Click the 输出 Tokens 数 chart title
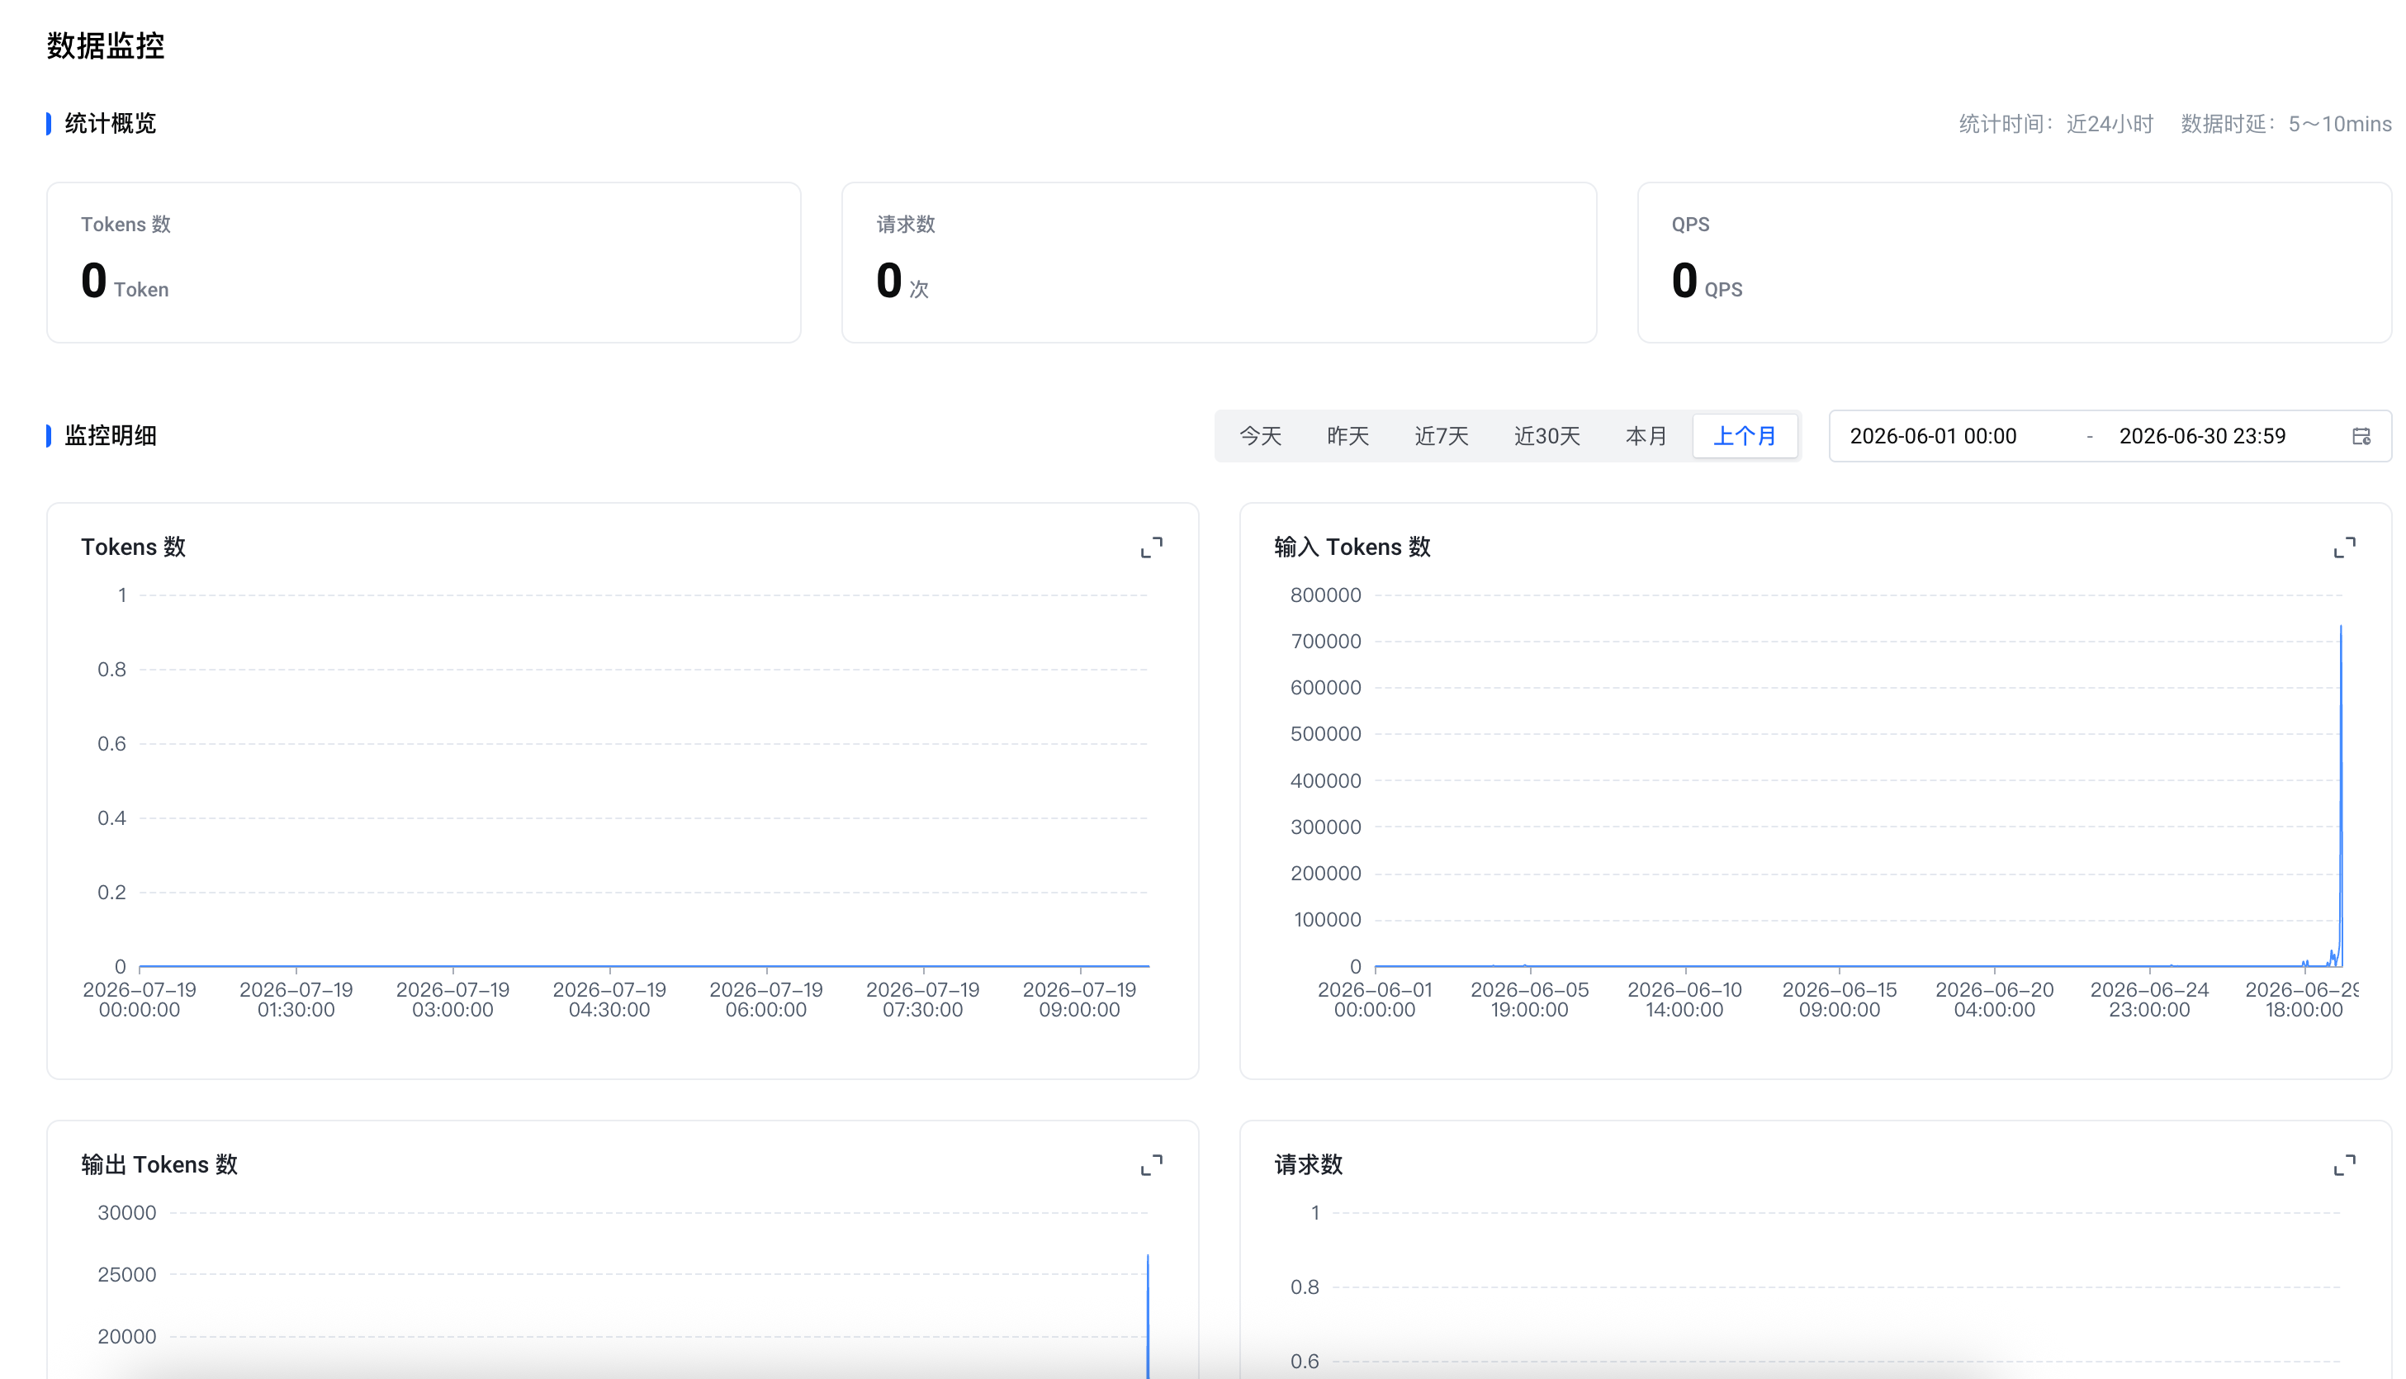The height and width of the screenshot is (1379, 2406). (159, 1165)
